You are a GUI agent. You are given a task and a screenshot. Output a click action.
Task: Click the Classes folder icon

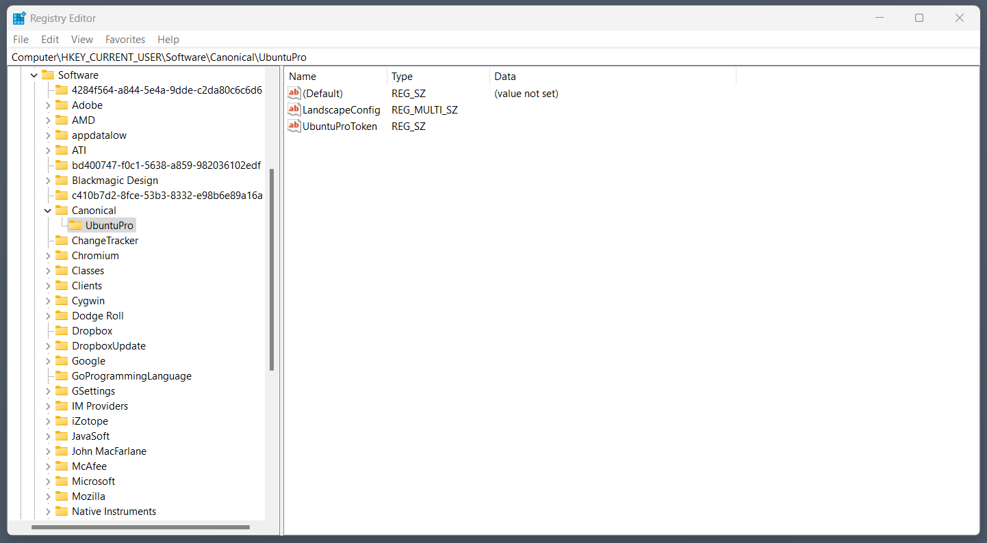[x=62, y=271]
